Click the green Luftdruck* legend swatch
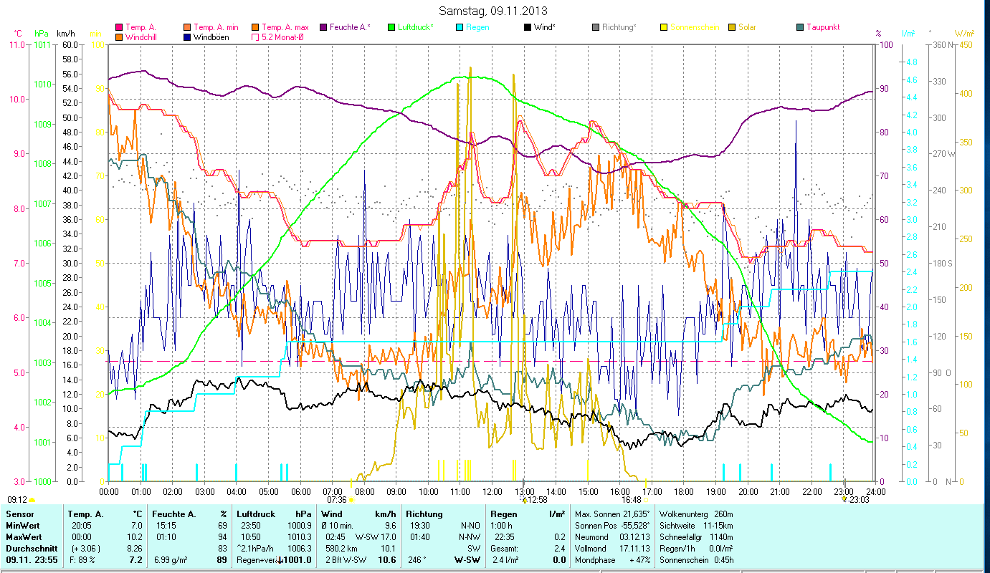Screen dimensions: 990x573 tap(391, 27)
